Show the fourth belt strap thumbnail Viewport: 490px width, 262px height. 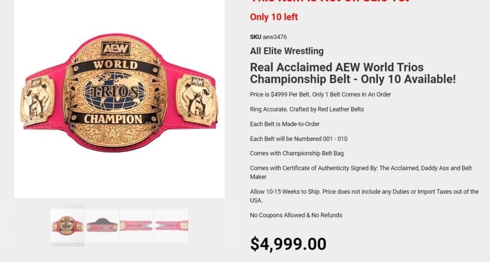pyautogui.click(x=171, y=225)
